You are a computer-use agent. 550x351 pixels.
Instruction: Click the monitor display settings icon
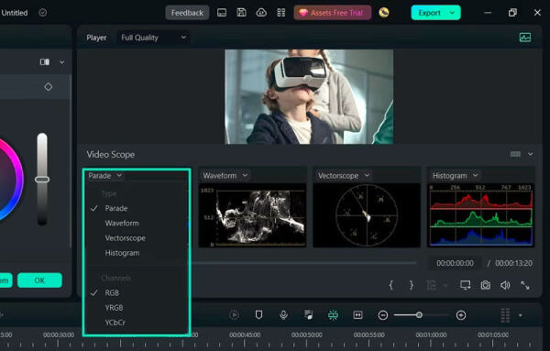(465, 285)
